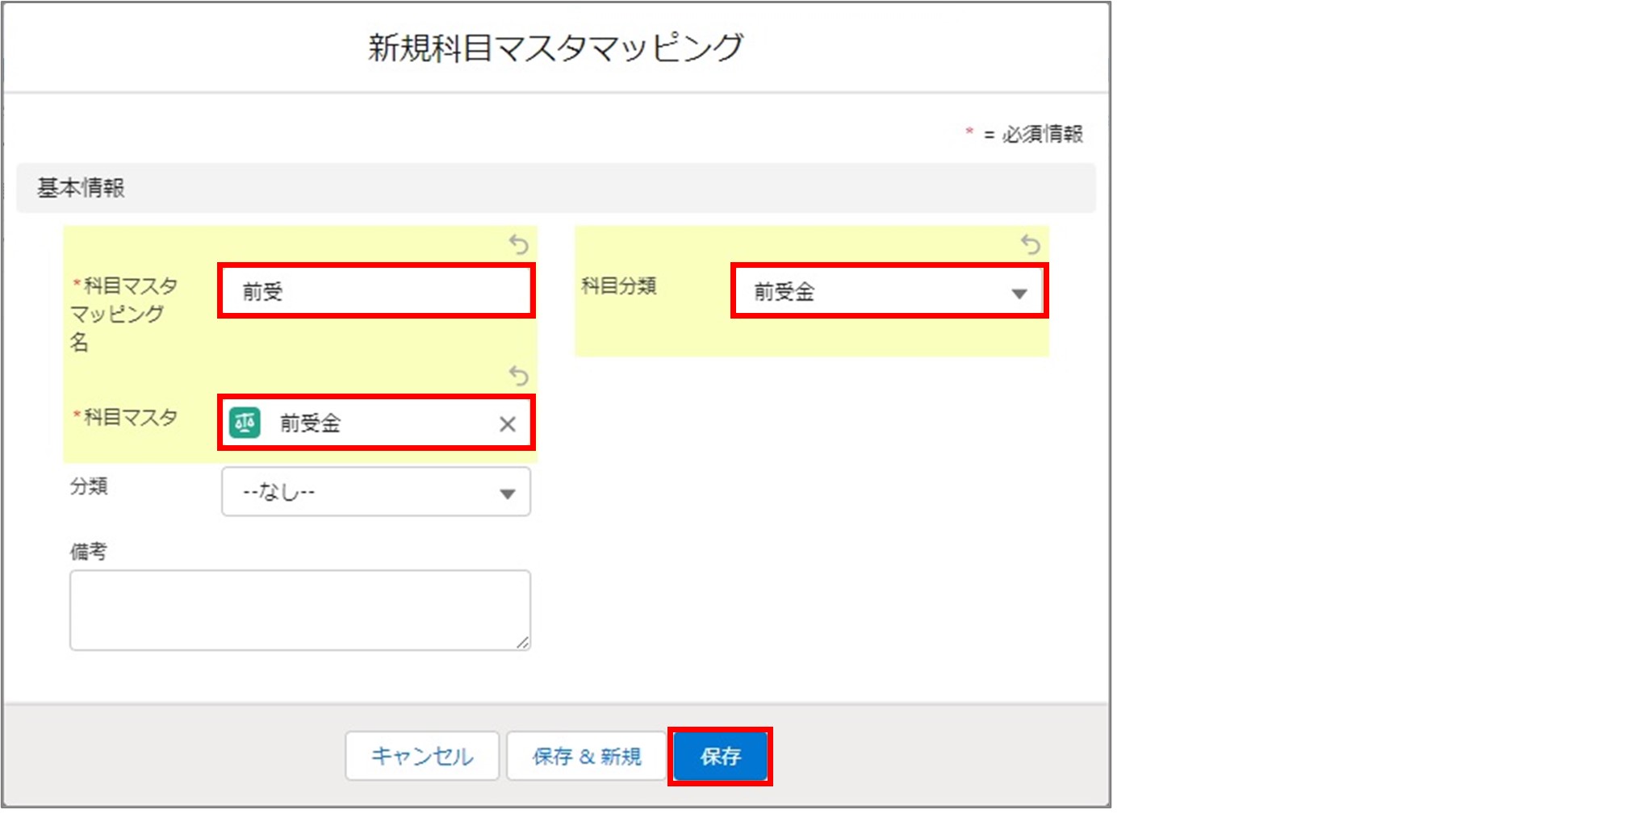Click the キャンセル button
Screen dimensions: 1636x813
(422, 756)
